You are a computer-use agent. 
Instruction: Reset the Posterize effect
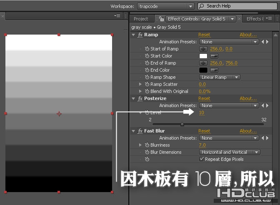[x=204, y=98]
